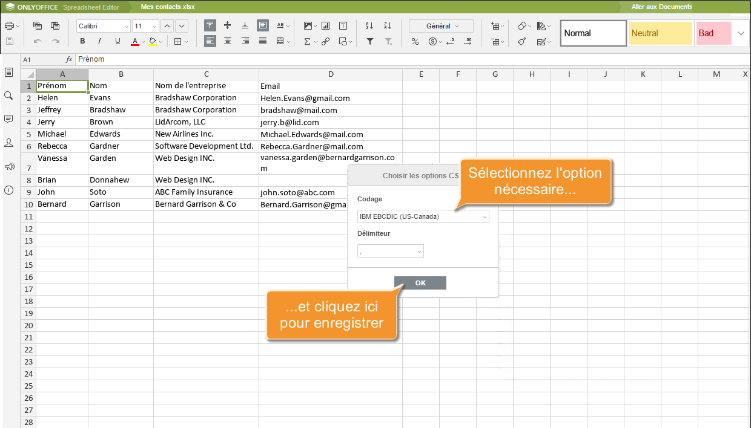The height and width of the screenshot is (428, 751).
Task: Select the Normal cell style
Action: click(x=593, y=33)
